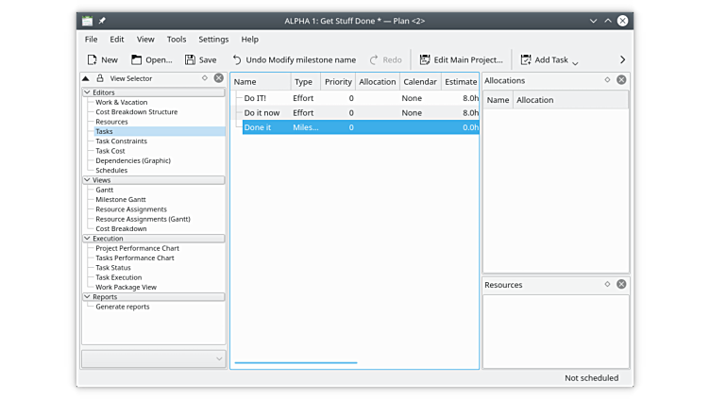Click the Priority column header
Viewport: 710px width, 399px height.
(x=338, y=82)
